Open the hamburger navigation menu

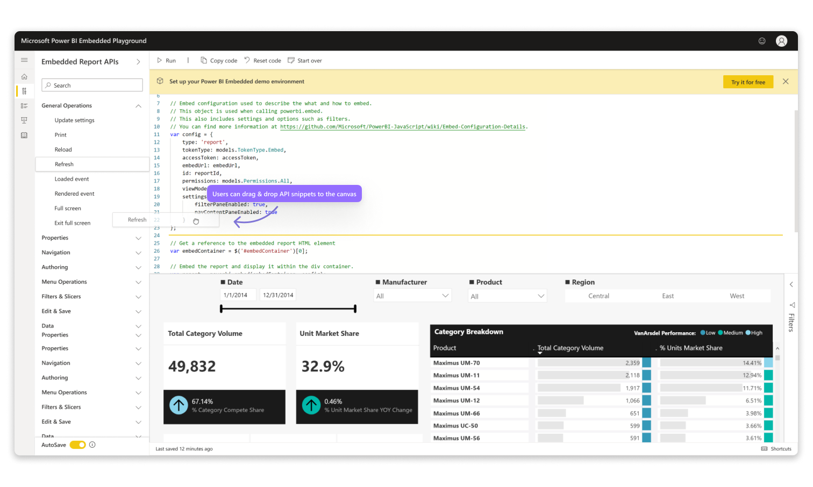coord(24,60)
